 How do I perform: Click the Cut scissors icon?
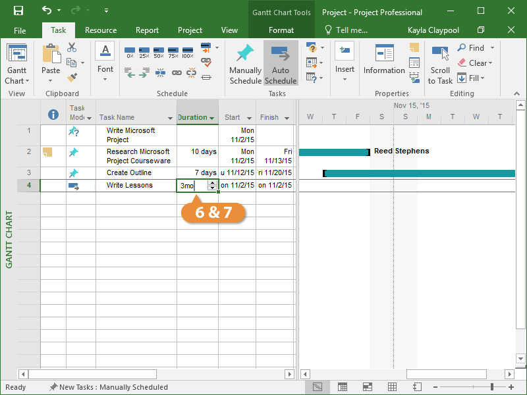click(72, 47)
